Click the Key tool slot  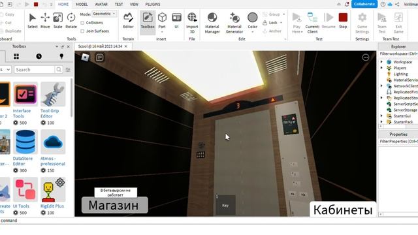pyautogui.click(x=225, y=204)
